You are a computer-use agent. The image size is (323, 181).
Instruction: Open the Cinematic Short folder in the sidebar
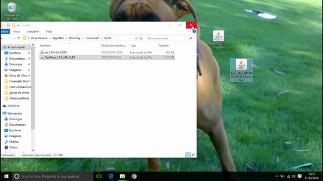[x=19, y=81]
